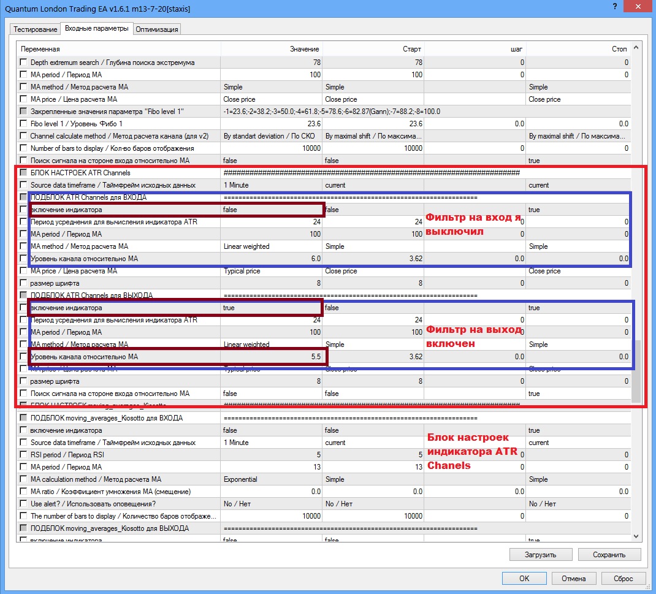Open the Входные параметры tab
Screen dimensions: 656x594
point(97,28)
